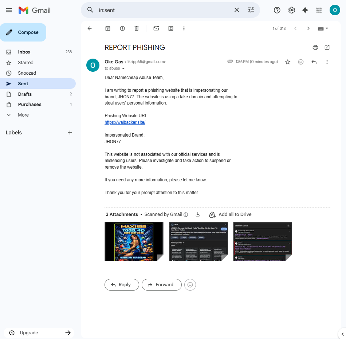Download all attachments
This screenshot has width=346, height=339.
tap(198, 214)
